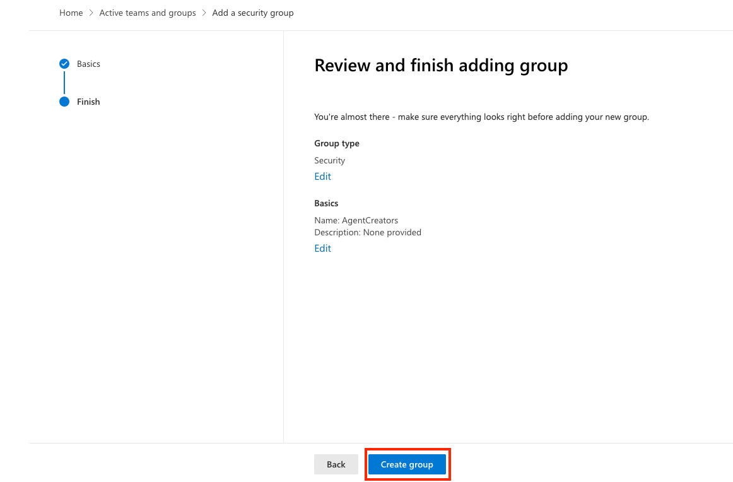
Task: Open the Home breadcrumb dropdown area
Action: pos(71,13)
